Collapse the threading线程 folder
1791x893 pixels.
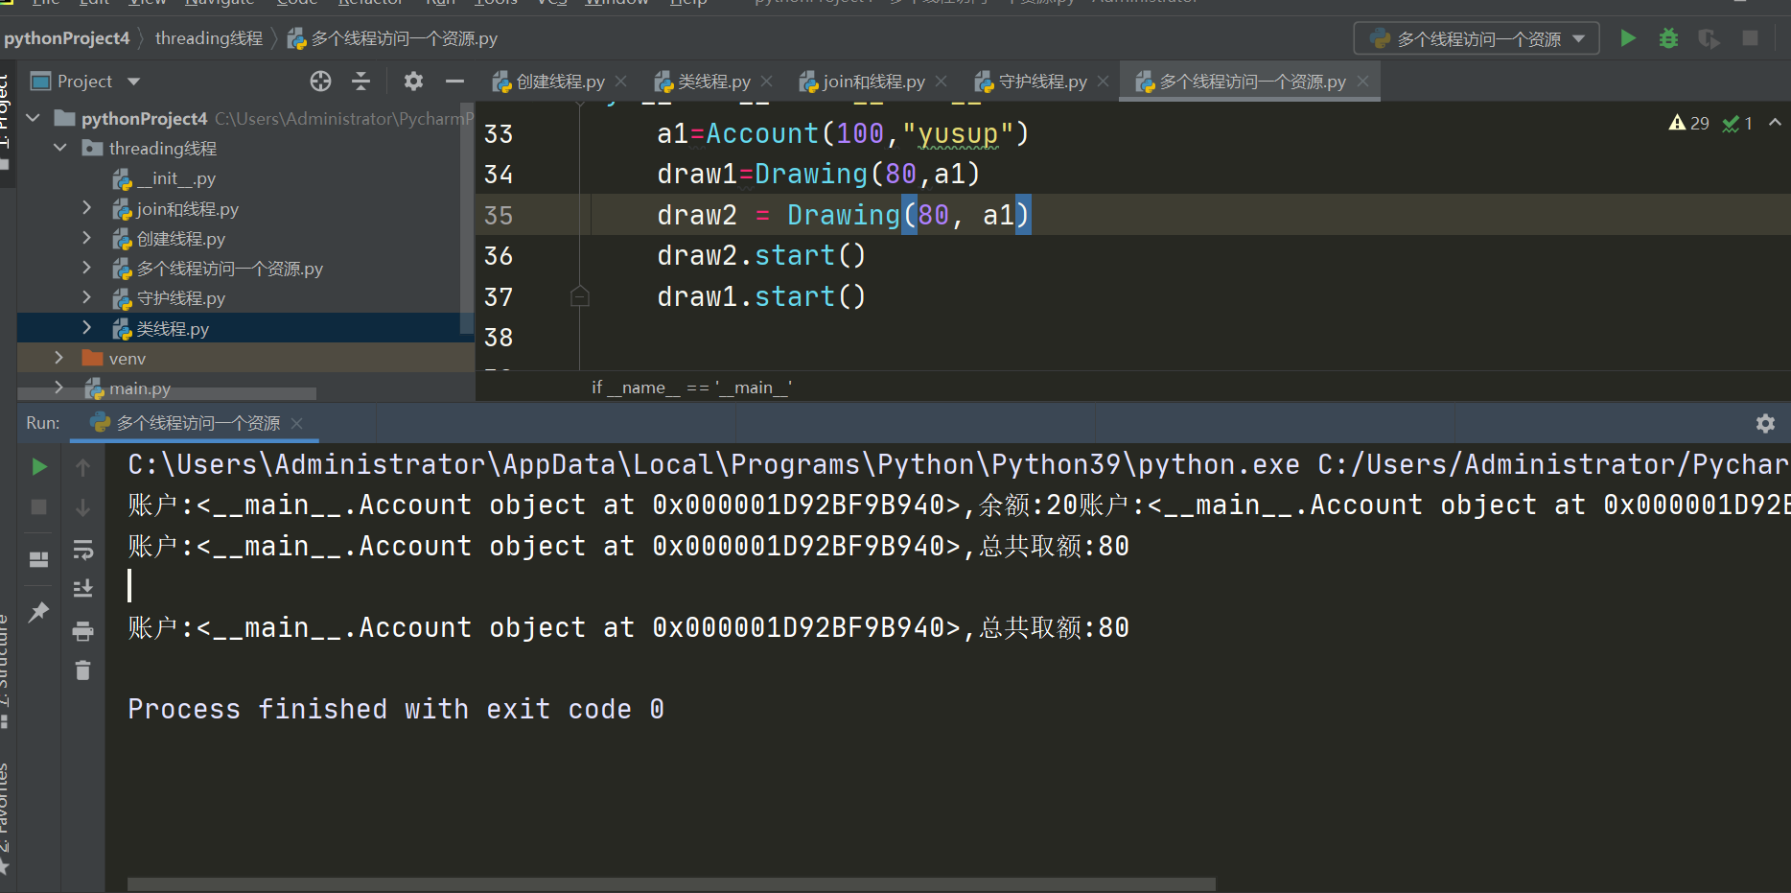click(x=60, y=148)
